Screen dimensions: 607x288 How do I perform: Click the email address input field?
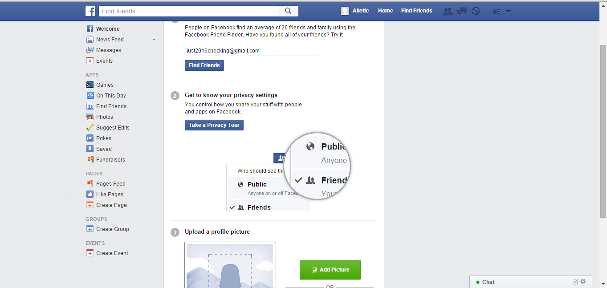coord(252,51)
